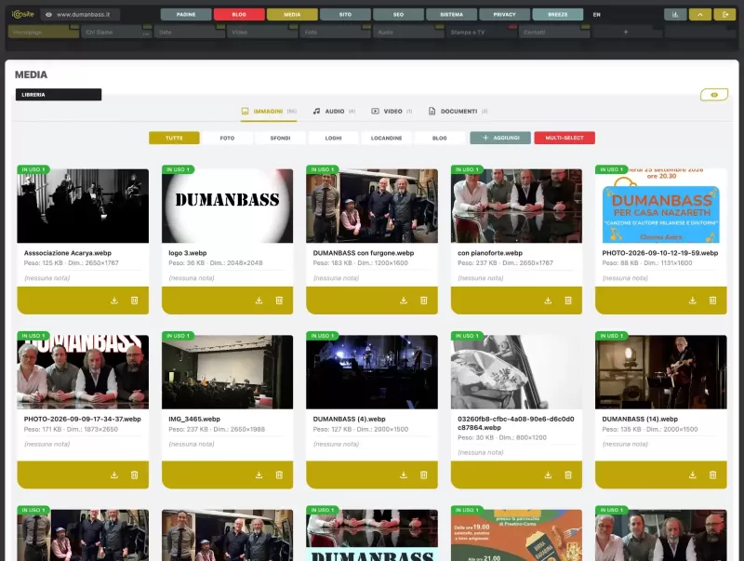Viewport: 744px width, 561px height.
Task: Download PHOTO-2026-09-10-12-19-59.webp
Action: 693,301
